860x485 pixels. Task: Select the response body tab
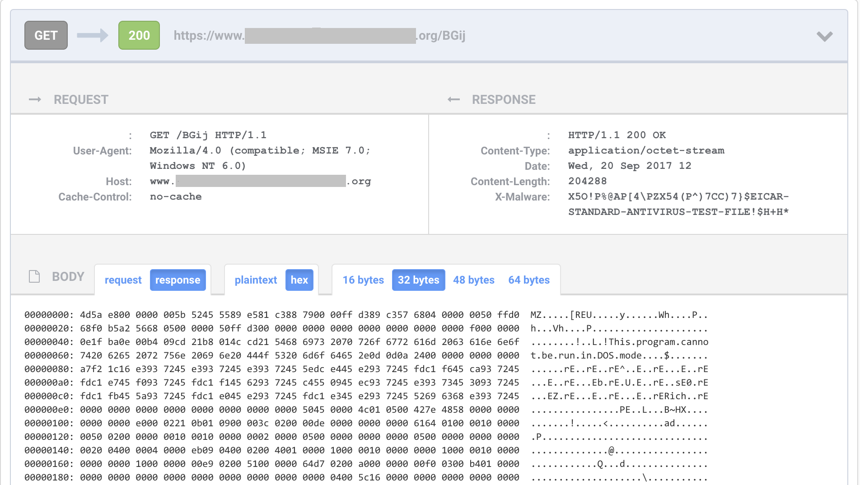click(x=178, y=280)
